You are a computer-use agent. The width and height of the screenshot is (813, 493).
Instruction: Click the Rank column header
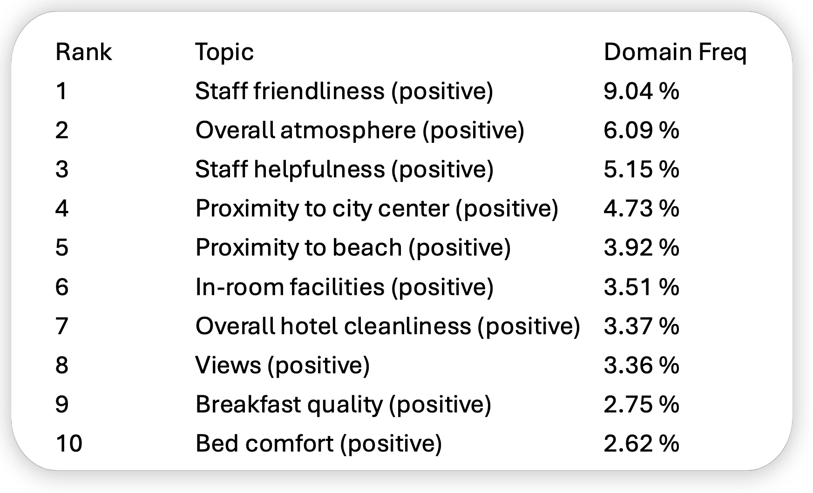point(83,52)
